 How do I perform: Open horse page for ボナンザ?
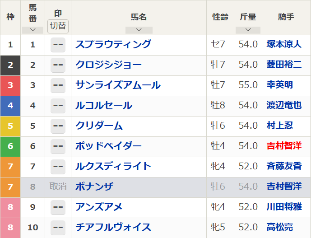coord(94,187)
